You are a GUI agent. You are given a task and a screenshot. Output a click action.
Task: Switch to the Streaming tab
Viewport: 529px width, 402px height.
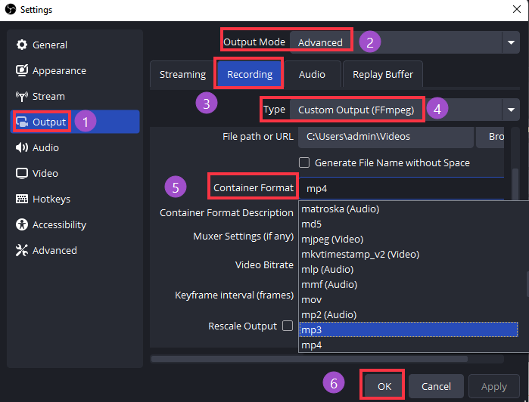click(x=182, y=74)
